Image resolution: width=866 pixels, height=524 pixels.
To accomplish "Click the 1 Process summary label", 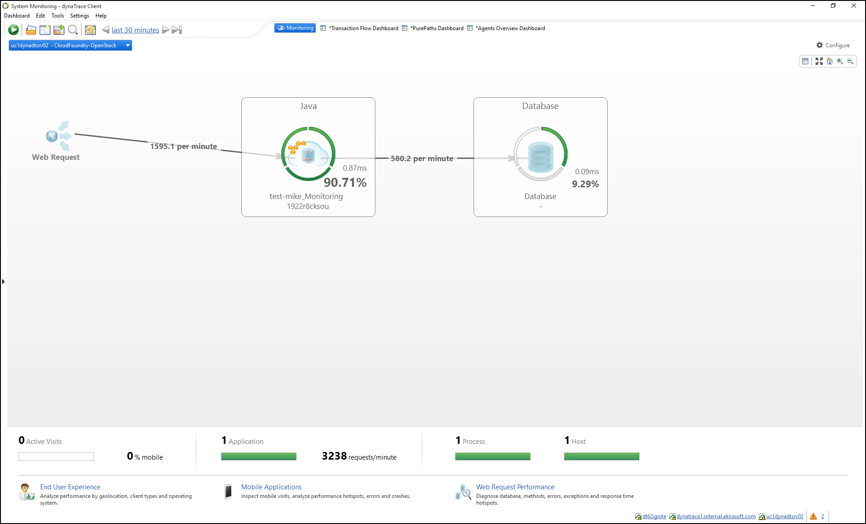I will tap(470, 441).
